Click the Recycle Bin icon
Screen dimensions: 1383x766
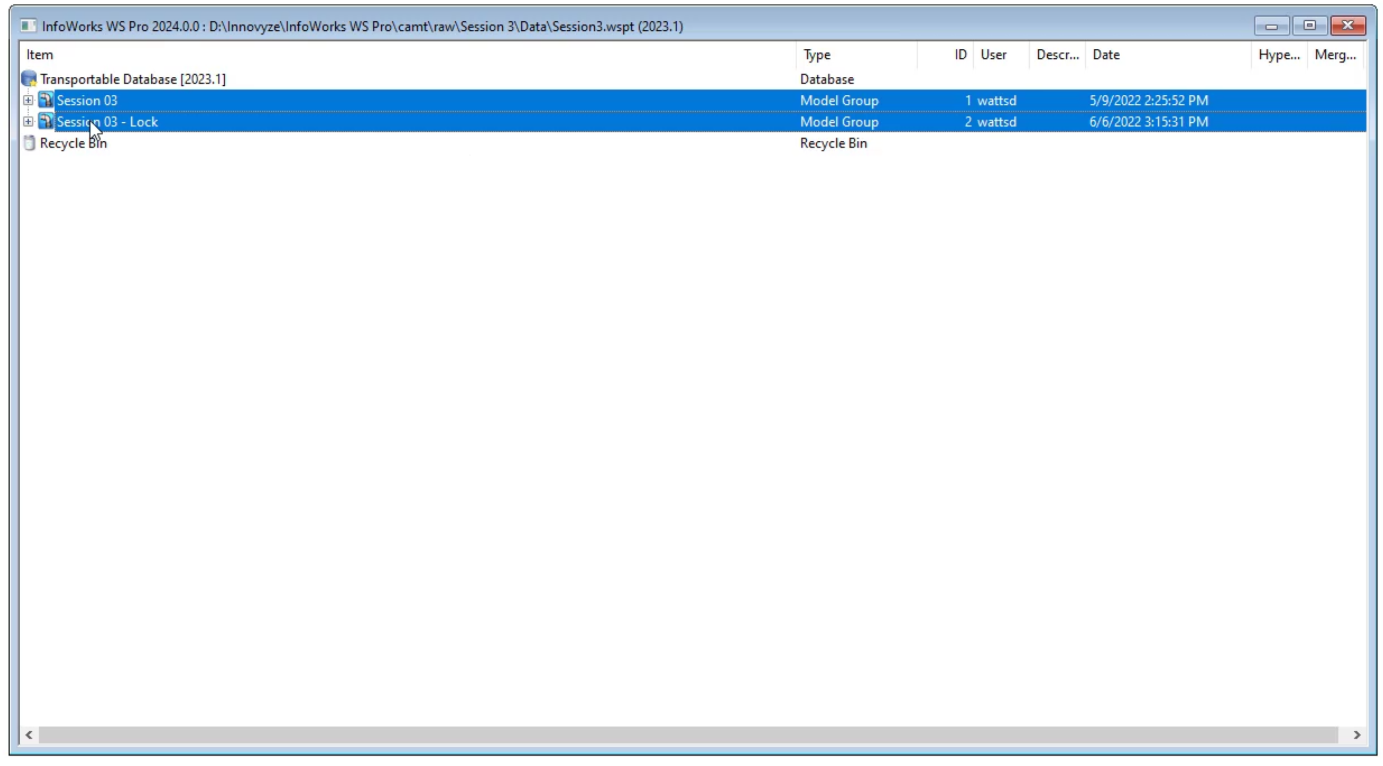[x=29, y=143]
